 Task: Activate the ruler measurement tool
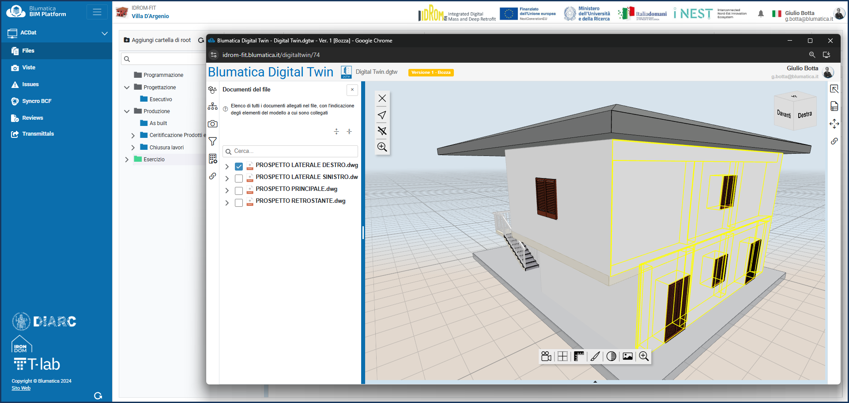(x=579, y=357)
